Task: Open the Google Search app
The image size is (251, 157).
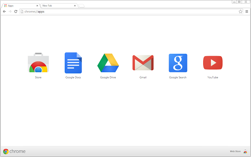Action: click(x=178, y=63)
